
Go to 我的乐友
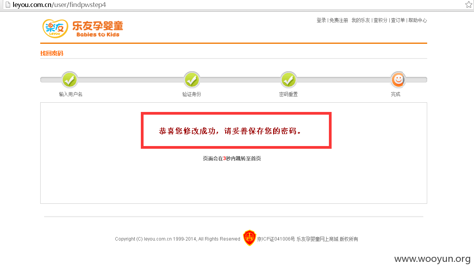tap(361, 20)
